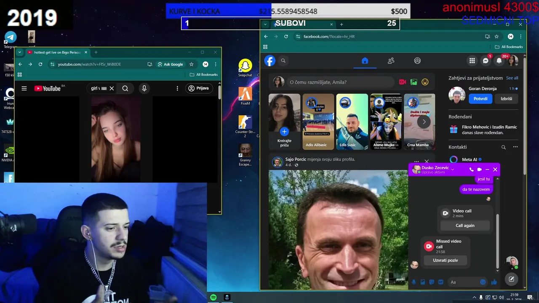Run YouTube search magnifier button

coord(125,88)
